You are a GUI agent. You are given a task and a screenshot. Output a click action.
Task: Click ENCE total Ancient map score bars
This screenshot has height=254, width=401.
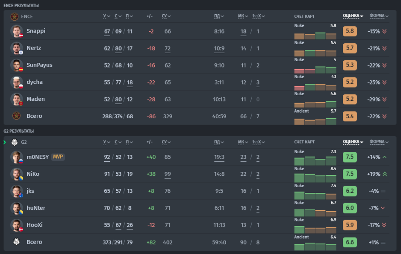[x=315, y=121]
